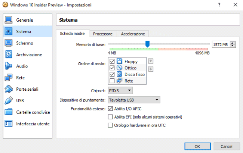Click the Audio speaker icon
This screenshot has width=243, height=153.
tap(9, 66)
